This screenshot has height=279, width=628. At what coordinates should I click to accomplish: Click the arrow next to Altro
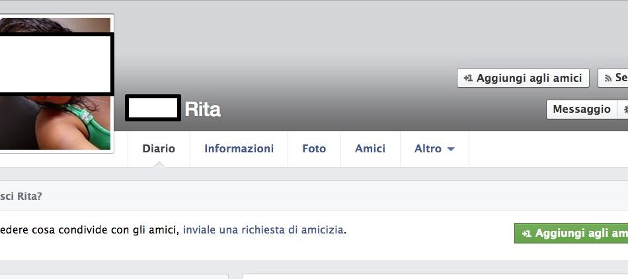point(451,149)
